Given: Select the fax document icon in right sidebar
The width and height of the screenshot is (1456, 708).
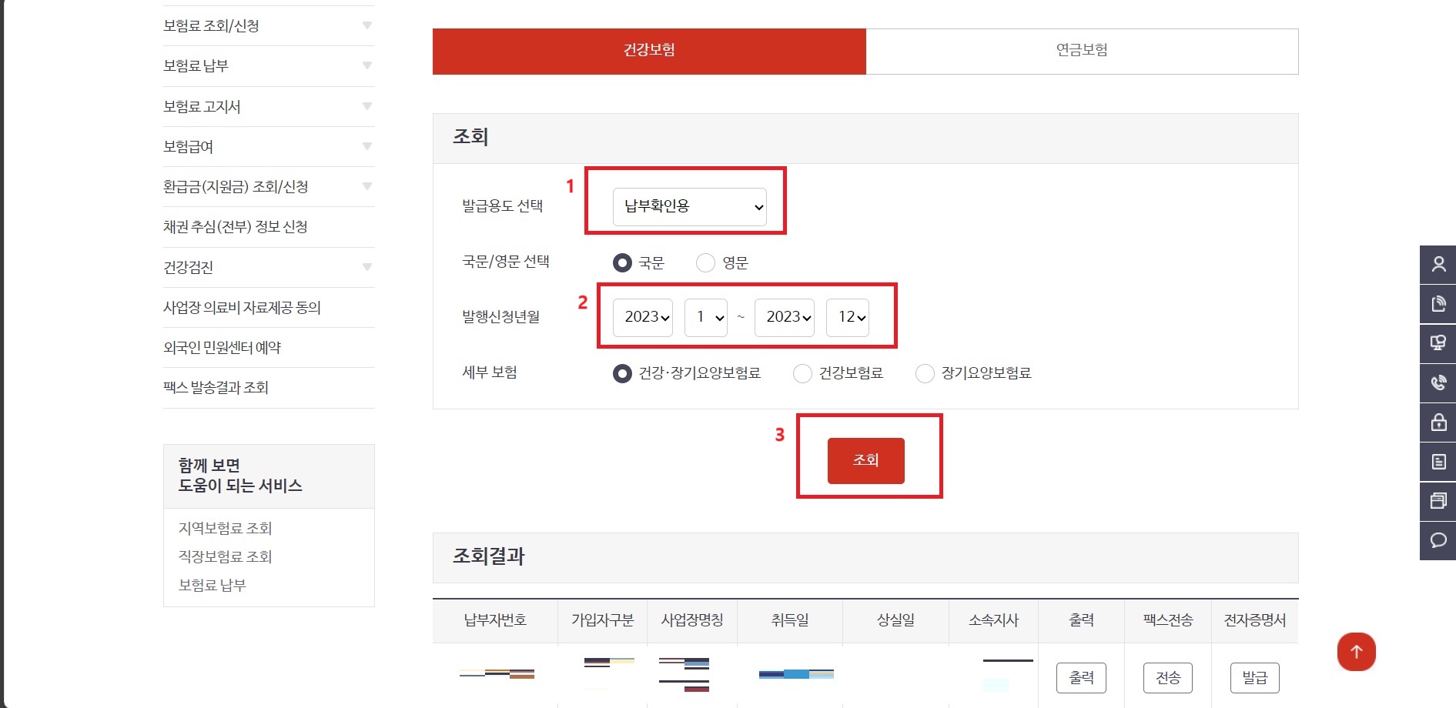Looking at the screenshot, I should (1437, 304).
